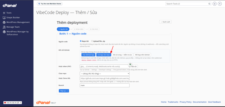
Task: Click the cPanel version 138.0.7 text
Action: point(53,103)
